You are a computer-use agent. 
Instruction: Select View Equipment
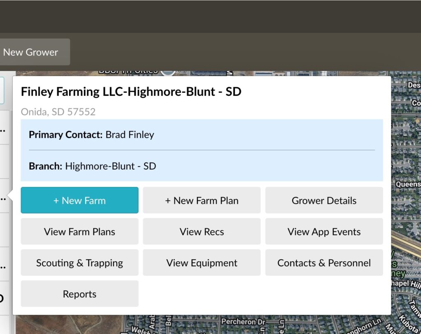(201, 263)
